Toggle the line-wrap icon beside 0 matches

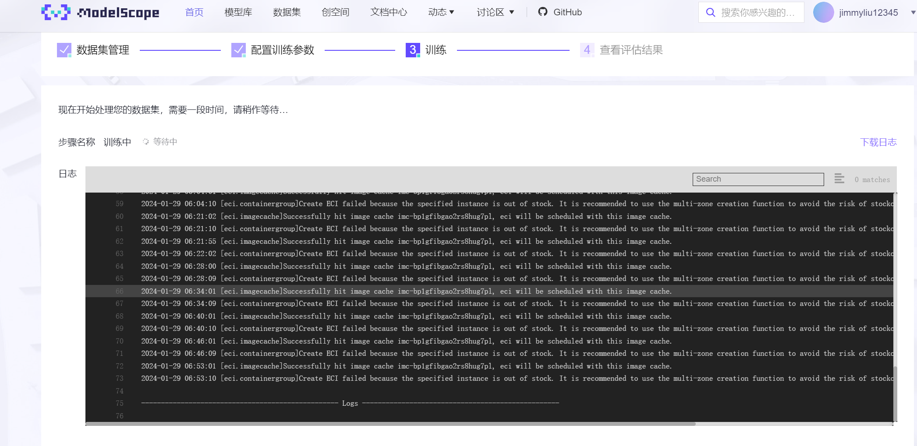pos(839,179)
